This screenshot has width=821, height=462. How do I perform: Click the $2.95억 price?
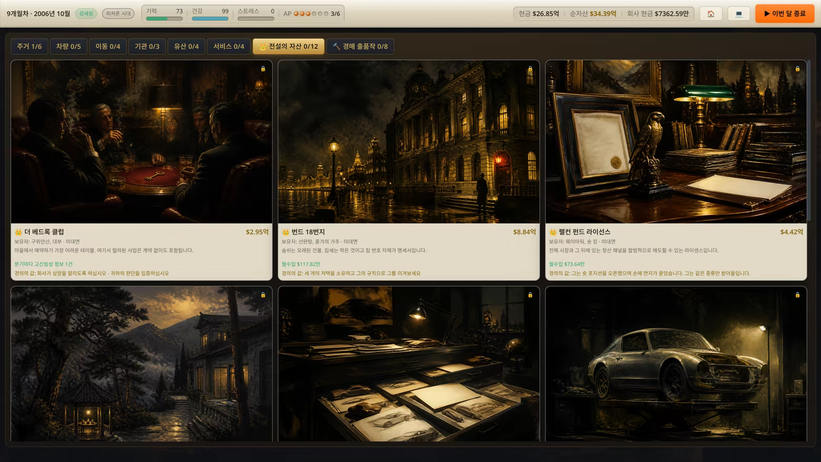pos(257,232)
